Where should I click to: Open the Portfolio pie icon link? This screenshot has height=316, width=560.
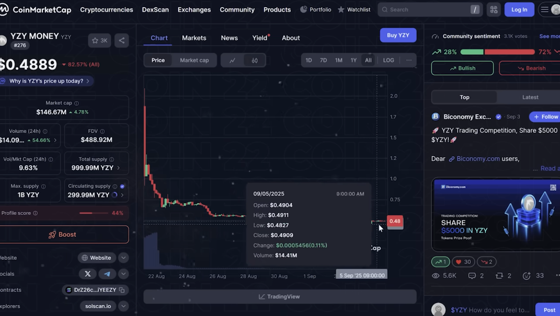click(x=315, y=9)
